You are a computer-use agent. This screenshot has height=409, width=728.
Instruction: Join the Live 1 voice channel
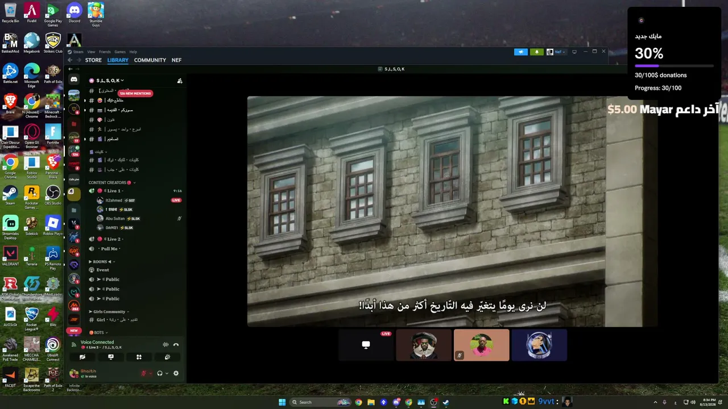click(x=135, y=191)
